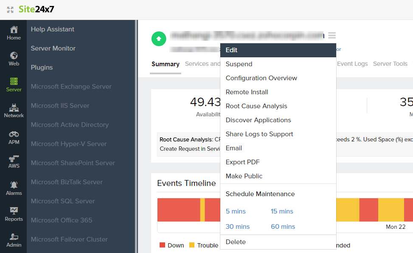Click the Reports chart icon
The image size is (413, 253).
14,211
